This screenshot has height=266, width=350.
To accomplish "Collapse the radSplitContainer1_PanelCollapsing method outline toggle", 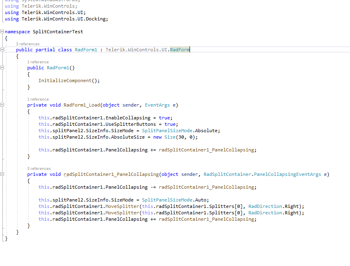I will [2, 174].
